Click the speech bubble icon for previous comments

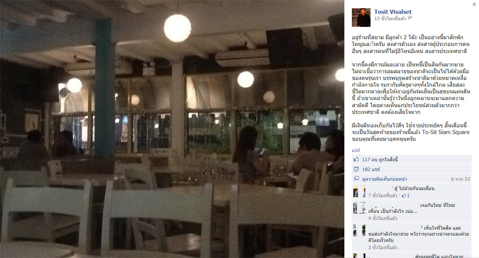tap(356, 179)
